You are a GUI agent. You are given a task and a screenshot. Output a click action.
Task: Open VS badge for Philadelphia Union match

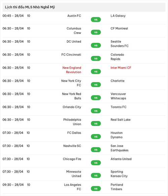[x=96, y=124]
